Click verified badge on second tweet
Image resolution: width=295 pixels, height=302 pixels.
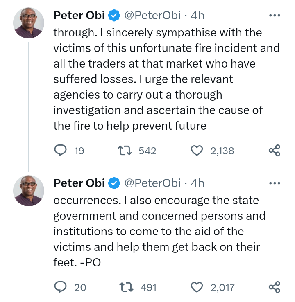tap(113, 183)
